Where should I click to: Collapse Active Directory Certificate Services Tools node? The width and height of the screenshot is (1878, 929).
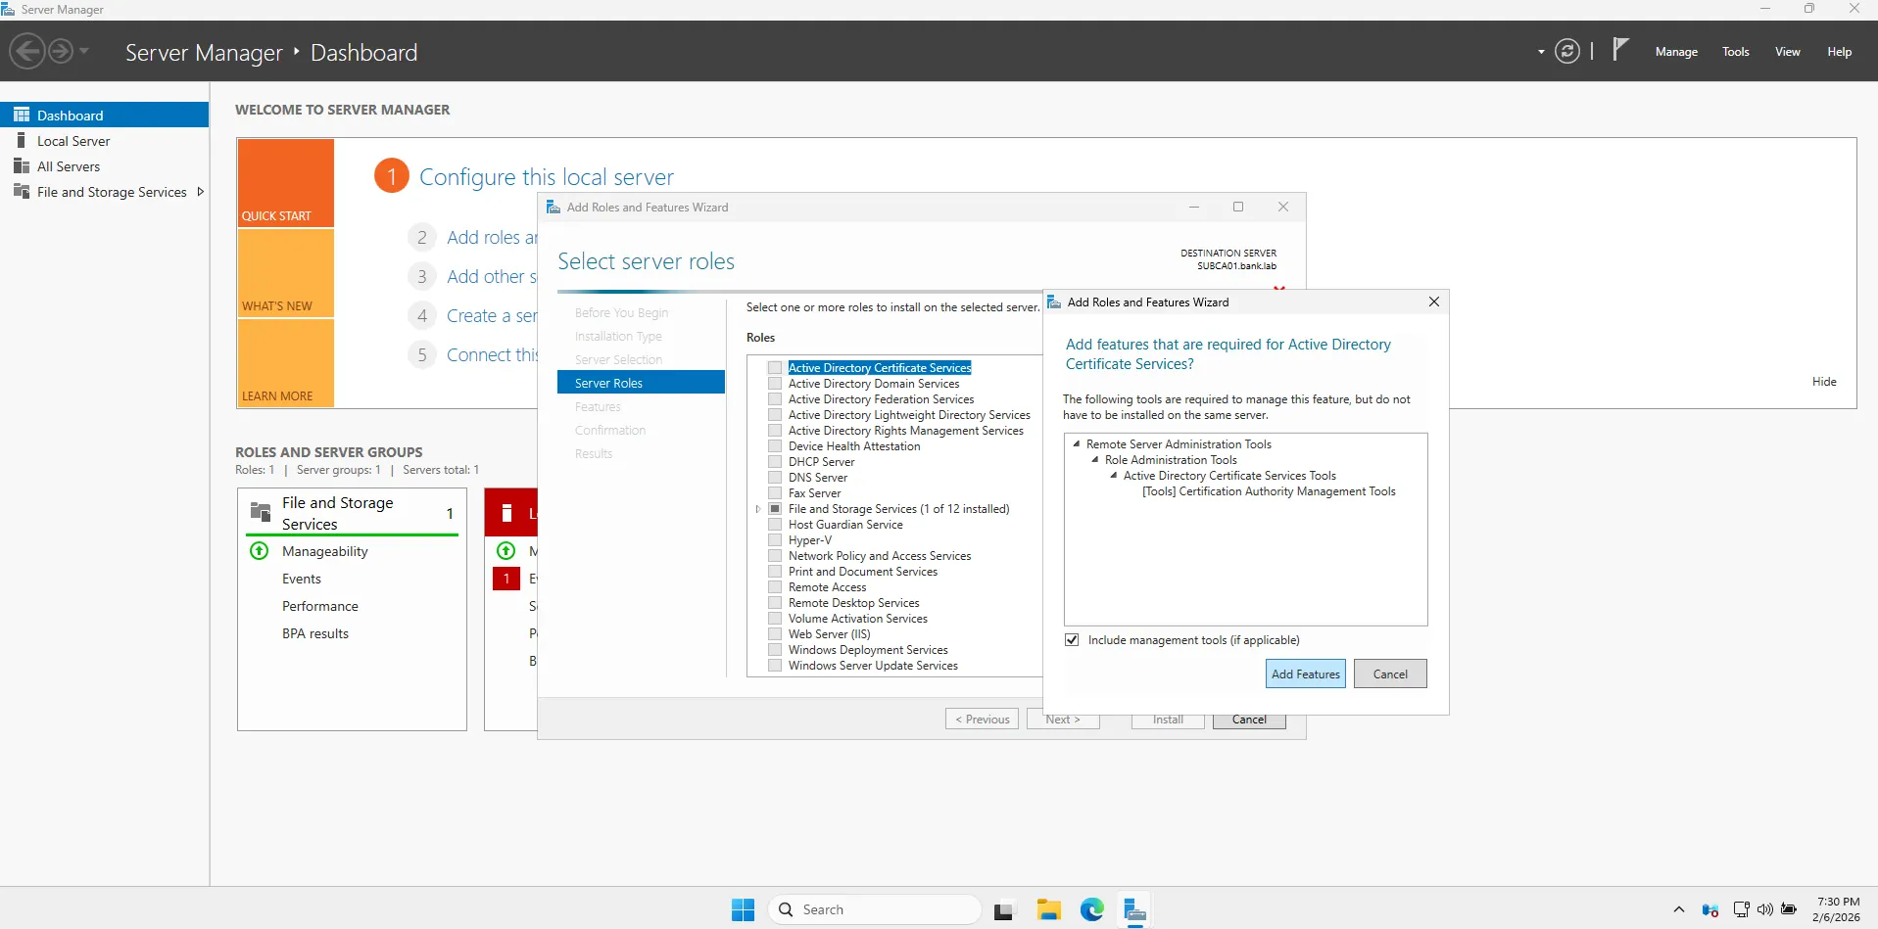point(1114,476)
